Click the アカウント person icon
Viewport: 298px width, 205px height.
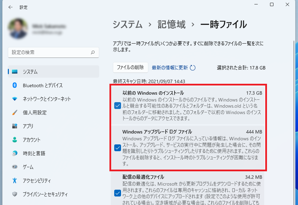[15, 140]
